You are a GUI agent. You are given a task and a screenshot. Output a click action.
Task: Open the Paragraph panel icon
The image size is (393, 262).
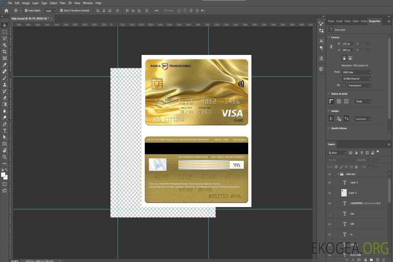321,48
